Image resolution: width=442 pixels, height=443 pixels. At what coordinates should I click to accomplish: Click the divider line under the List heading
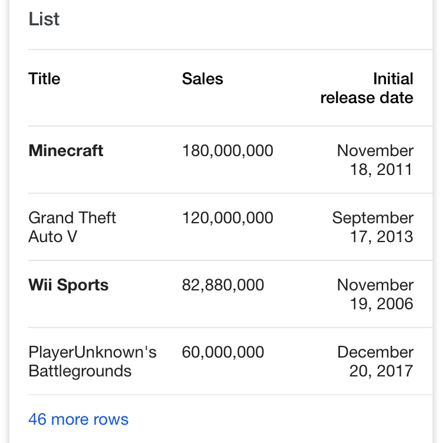coord(230,49)
